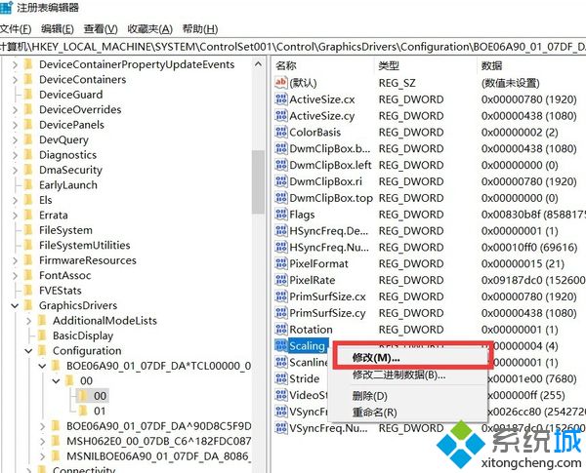586x473 pixels.
Task: Open the 文件(F) menu
Action: click(x=16, y=28)
